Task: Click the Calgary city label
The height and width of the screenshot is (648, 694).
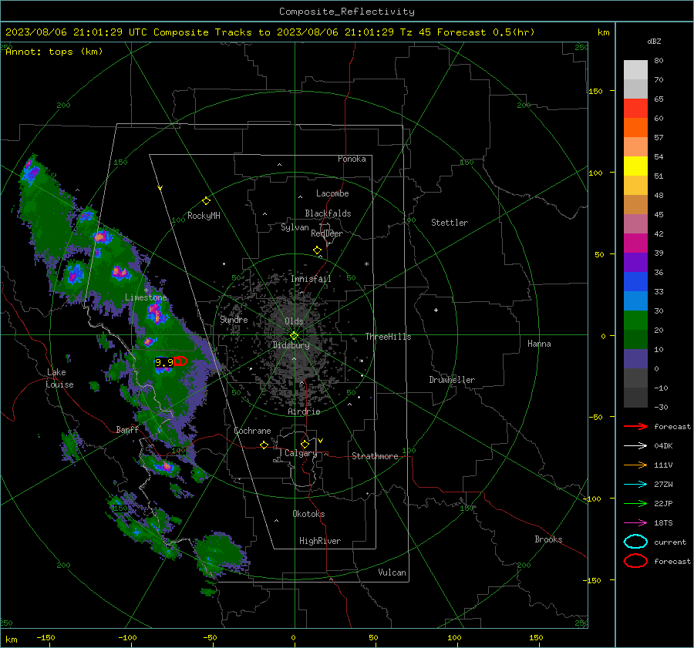Action: [x=301, y=453]
